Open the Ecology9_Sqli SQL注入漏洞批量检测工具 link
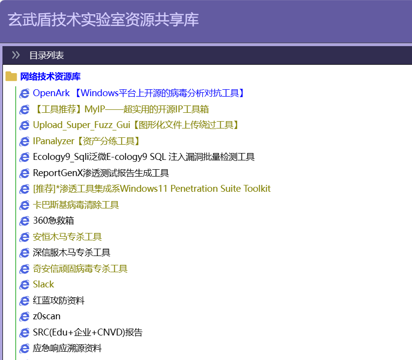 (144, 157)
